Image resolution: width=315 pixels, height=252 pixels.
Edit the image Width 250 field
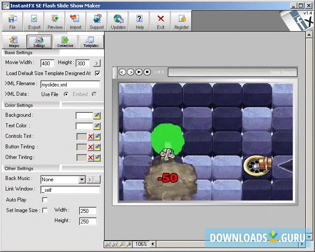[88, 211]
